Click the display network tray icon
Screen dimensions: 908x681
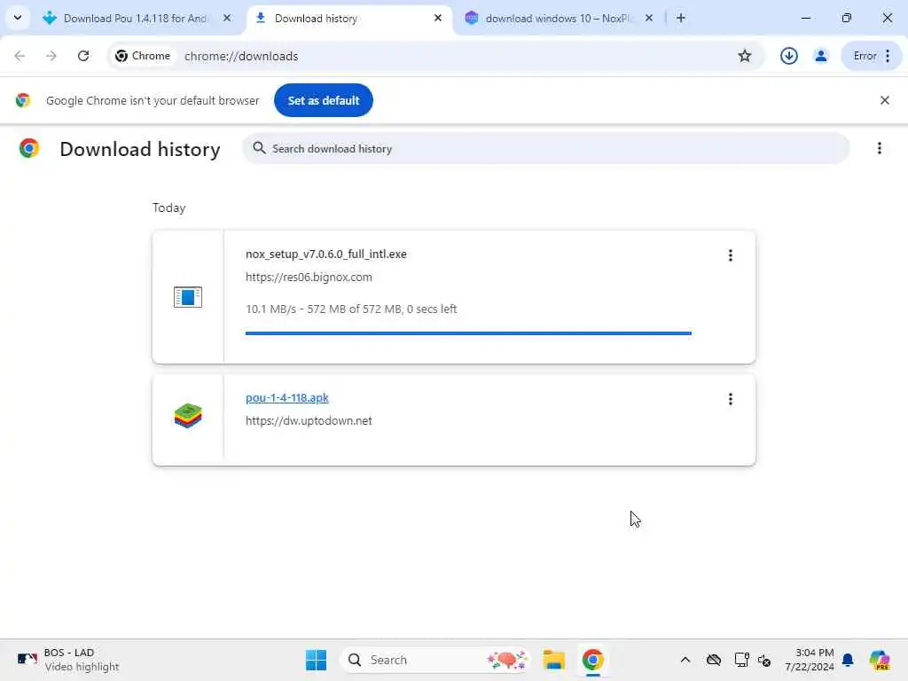[x=741, y=660]
